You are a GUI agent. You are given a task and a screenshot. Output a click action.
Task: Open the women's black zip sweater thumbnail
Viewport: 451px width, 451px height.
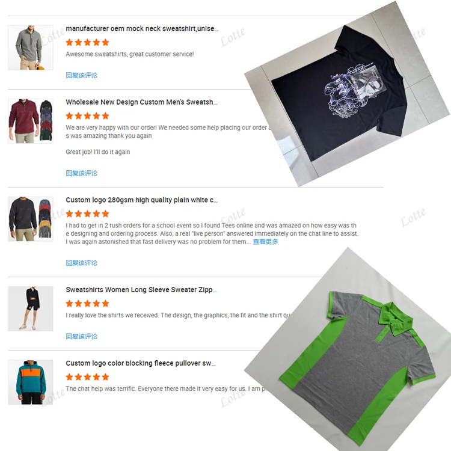pos(31,308)
